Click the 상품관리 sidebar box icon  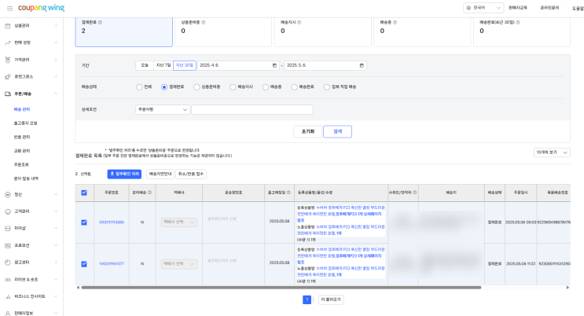pyautogui.click(x=7, y=26)
